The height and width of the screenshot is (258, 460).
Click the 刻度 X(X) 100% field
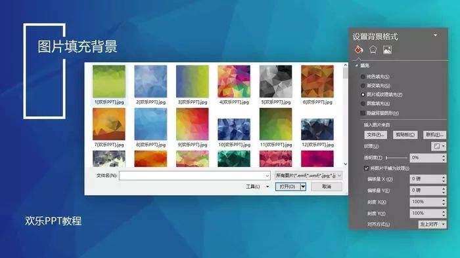click(425, 202)
